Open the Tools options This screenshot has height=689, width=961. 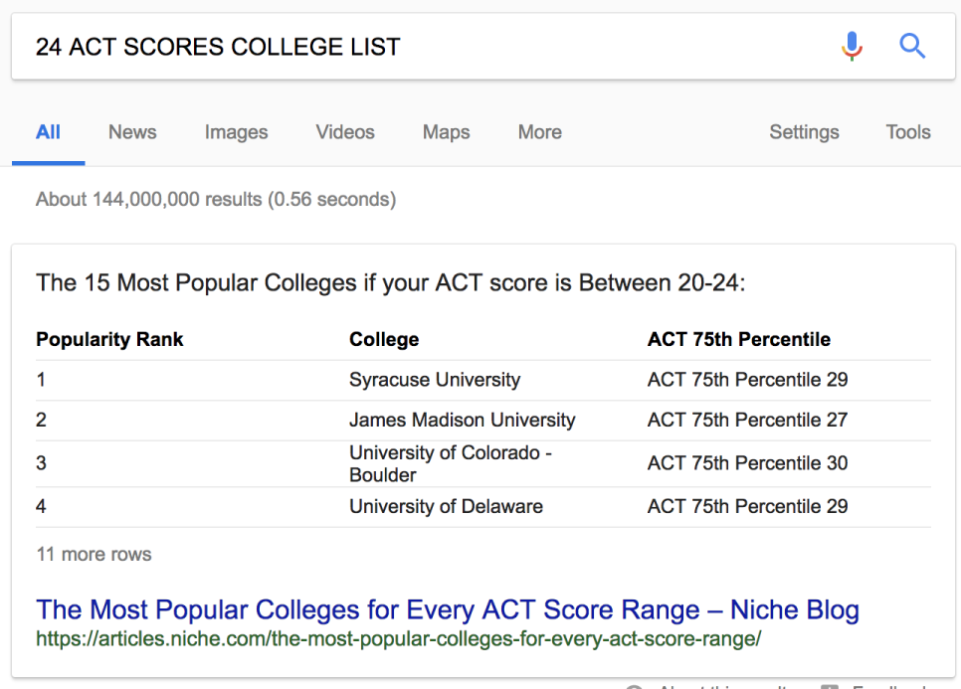908,132
